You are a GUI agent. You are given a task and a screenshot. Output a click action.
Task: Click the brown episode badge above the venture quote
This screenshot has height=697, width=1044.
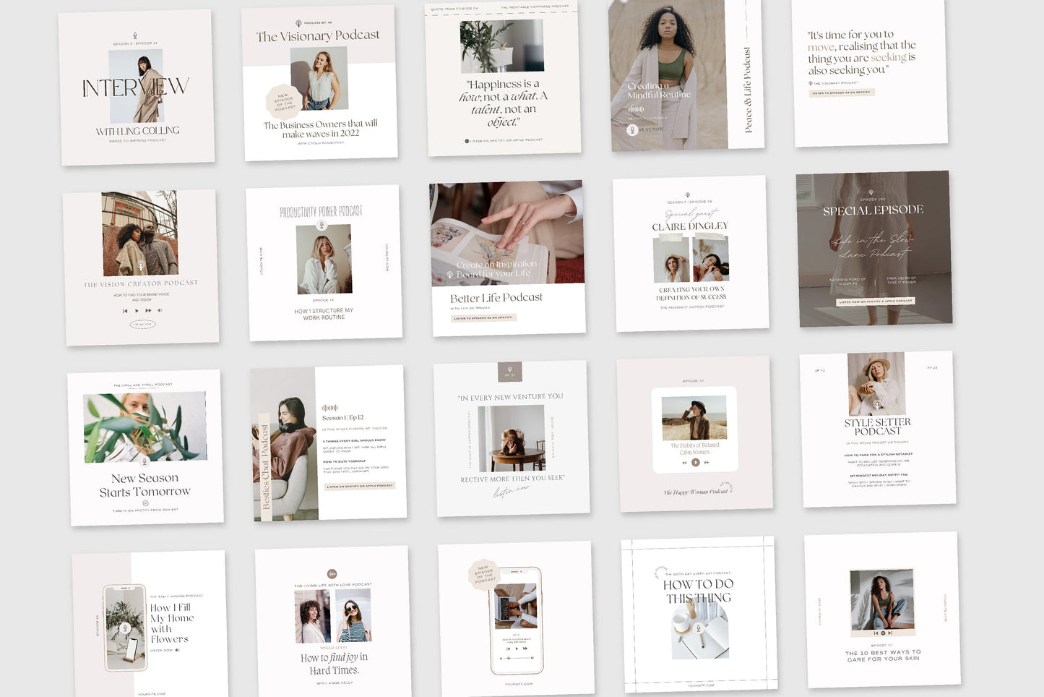pos(509,372)
